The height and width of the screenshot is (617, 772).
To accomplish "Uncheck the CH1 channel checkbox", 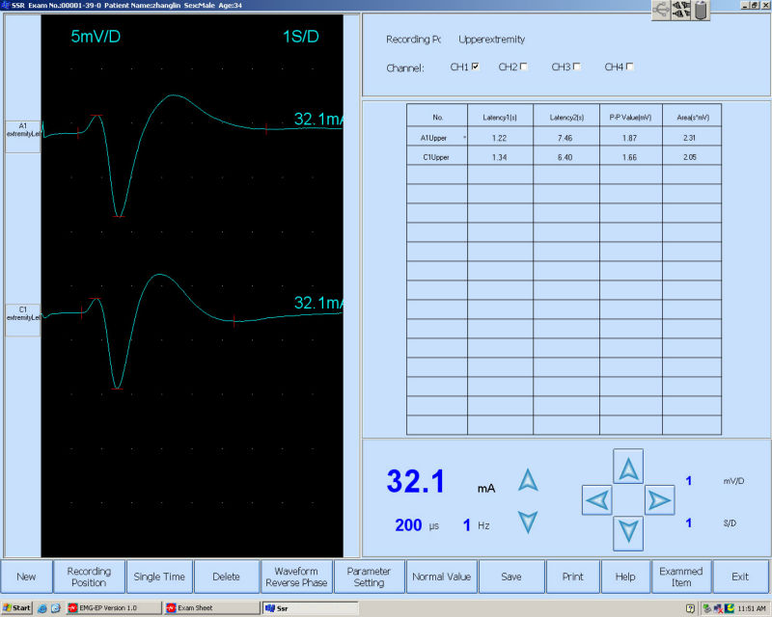I will click(476, 67).
